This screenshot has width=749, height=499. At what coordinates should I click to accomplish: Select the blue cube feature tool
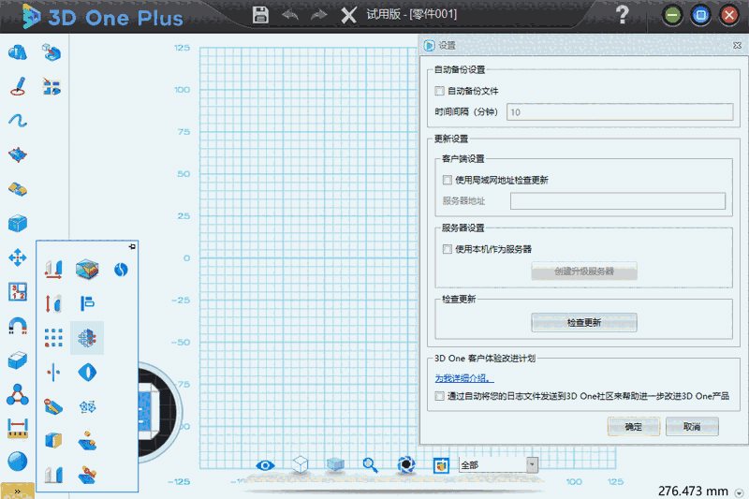[x=18, y=223]
